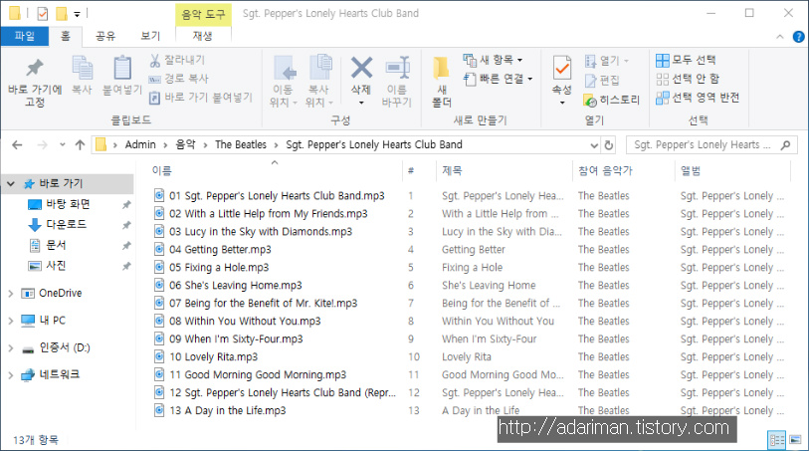
Task: Open the New item (새 항목) dropdown
Action: (493, 60)
